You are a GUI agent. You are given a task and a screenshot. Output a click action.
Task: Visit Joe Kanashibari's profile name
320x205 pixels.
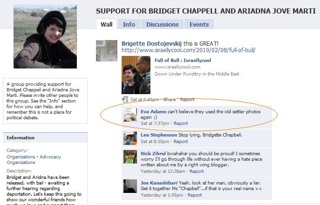pos(159,183)
